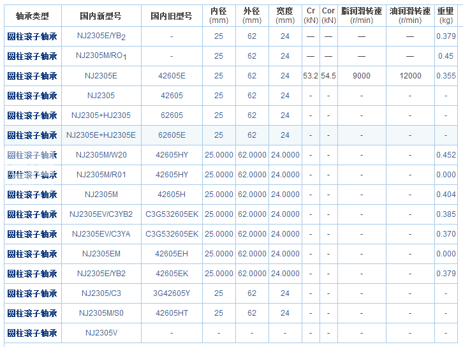The width and height of the screenshot is (463, 347).
Task: Open old model 3G42605Y link
Action: pyautogui.click(x=172, y=293)
